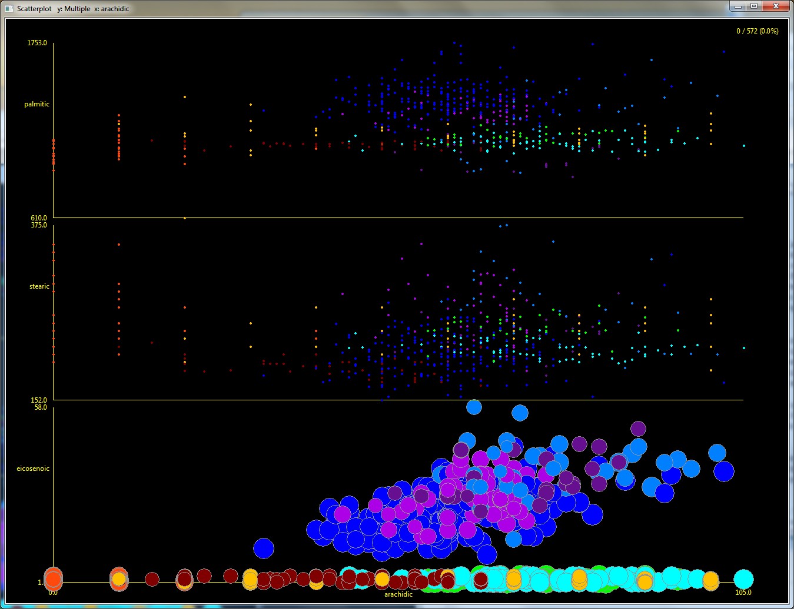Click the eicosenoic y-axis label
Image resolution: width=794 pixels, height=609 pixels.
(33, 469)
